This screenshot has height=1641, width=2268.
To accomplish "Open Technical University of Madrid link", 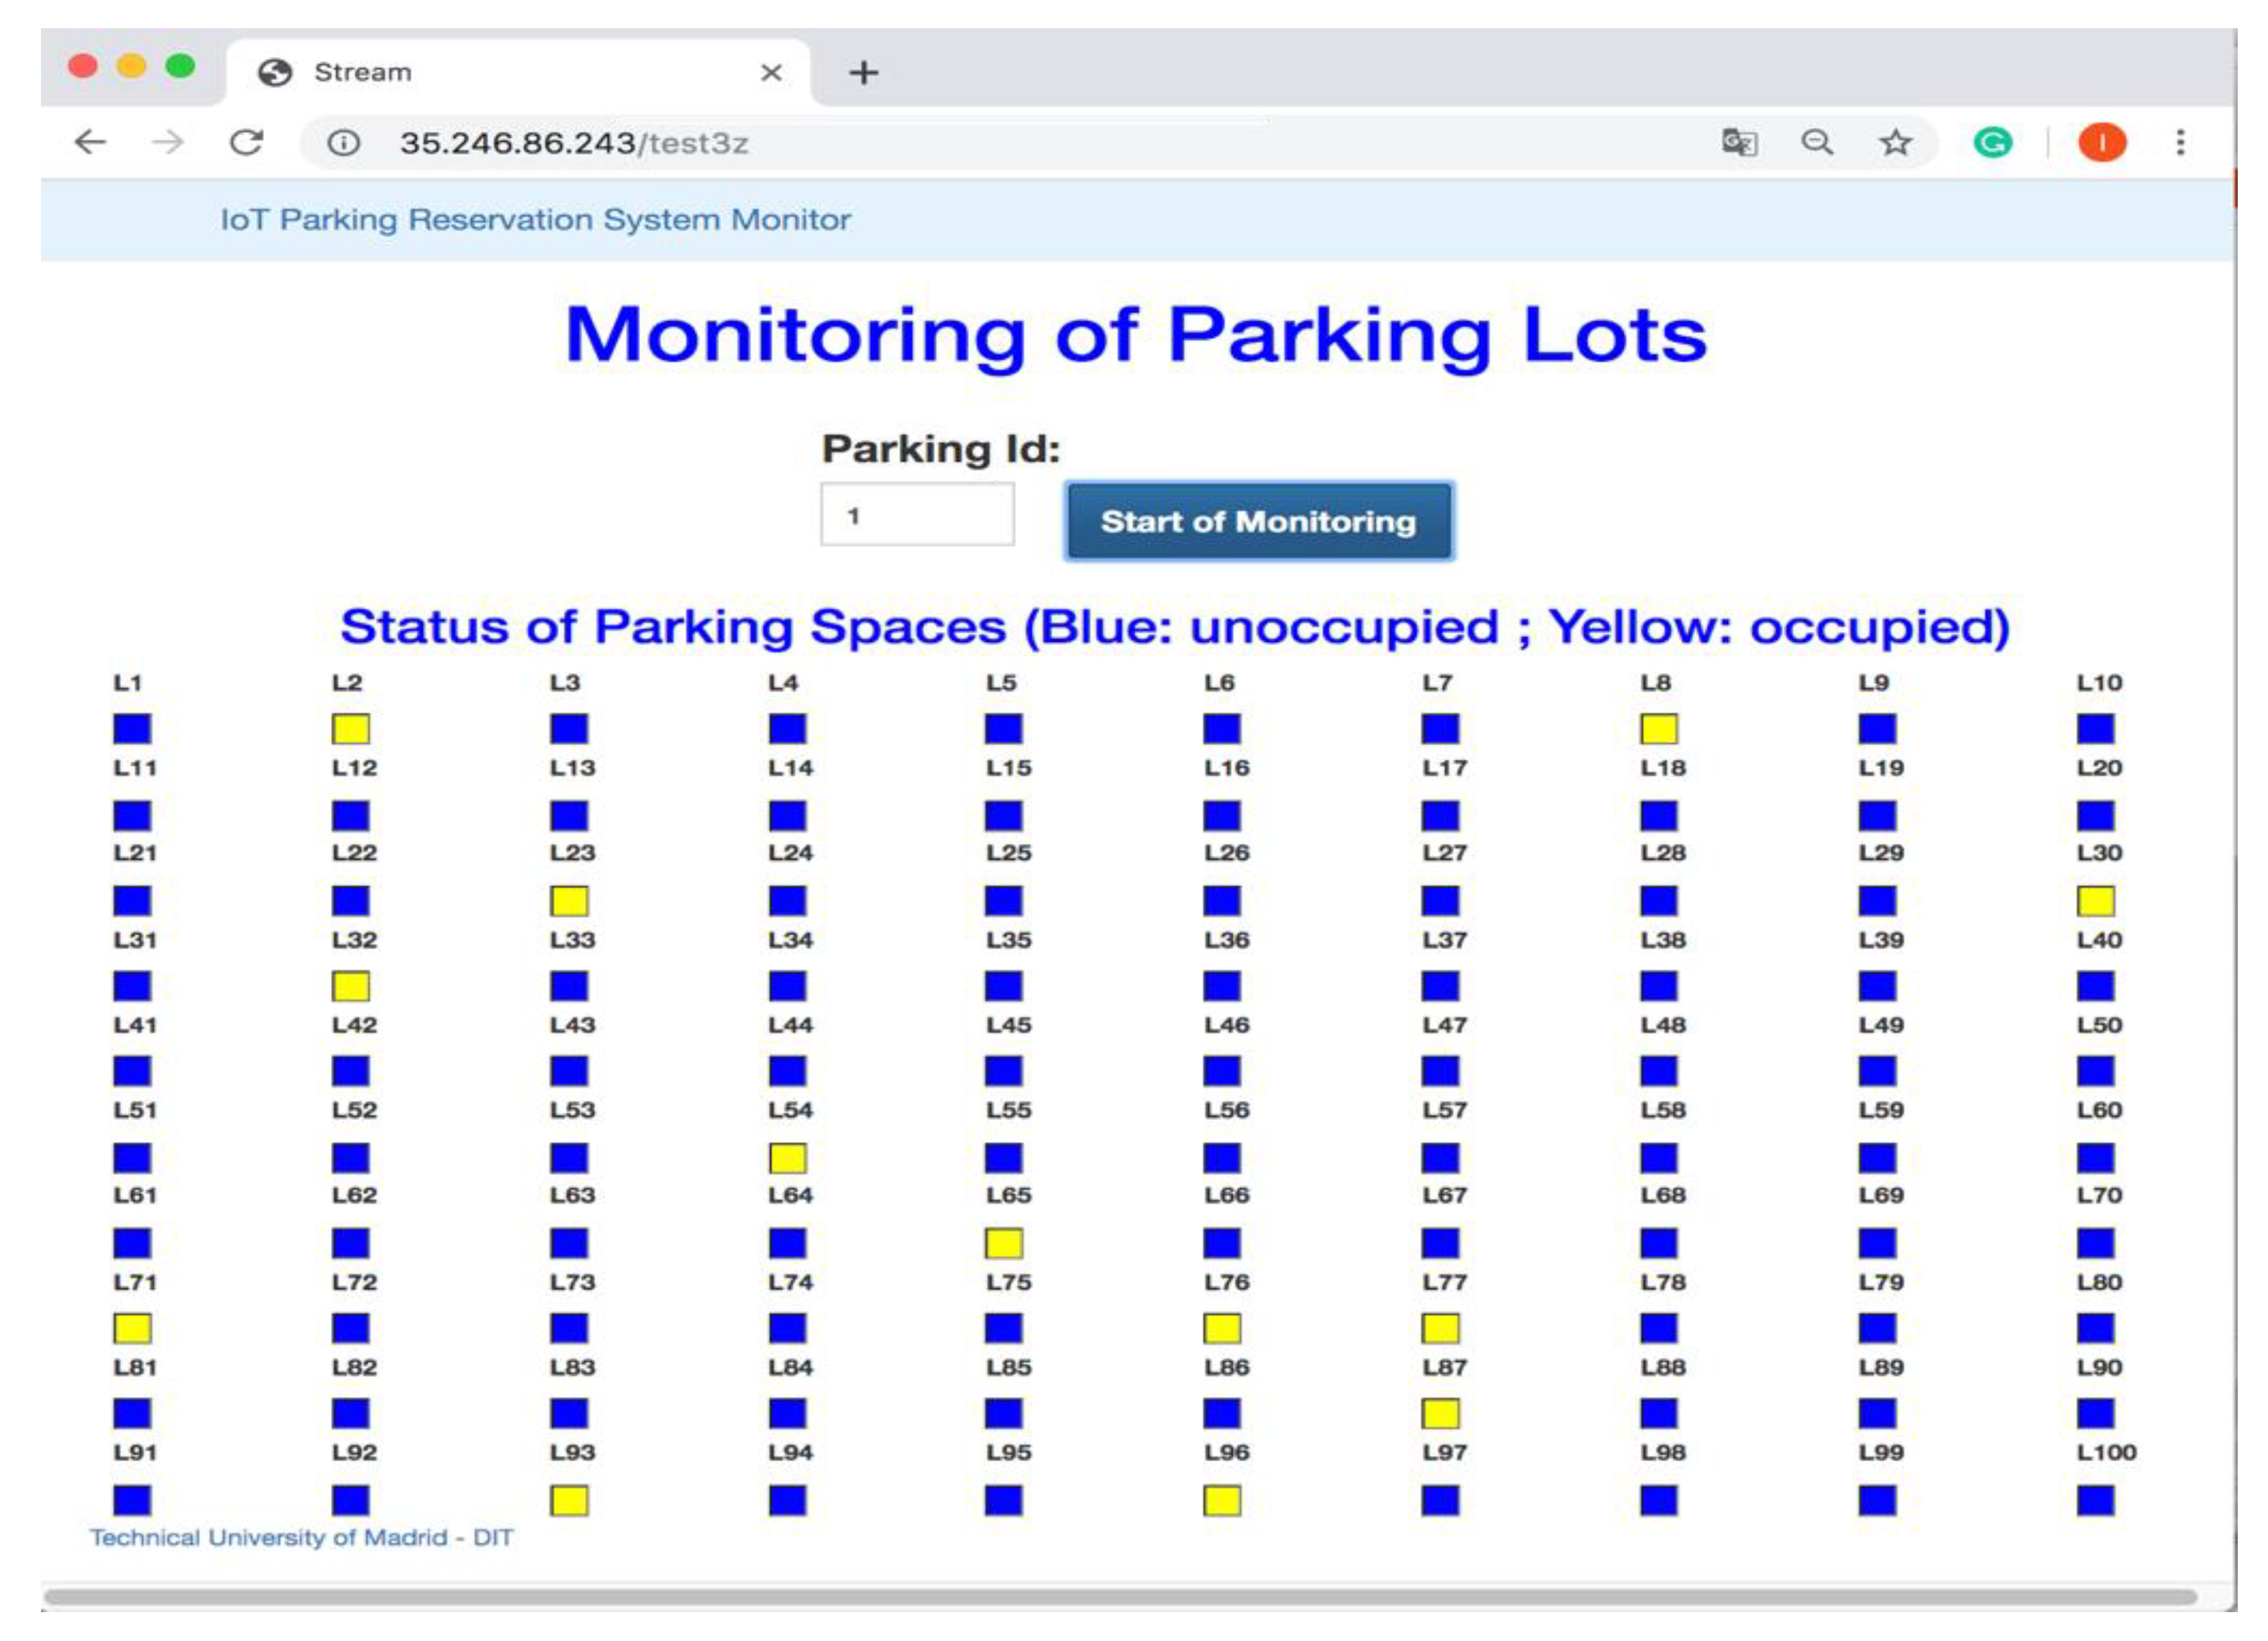I will click(x=302, y=1537).
